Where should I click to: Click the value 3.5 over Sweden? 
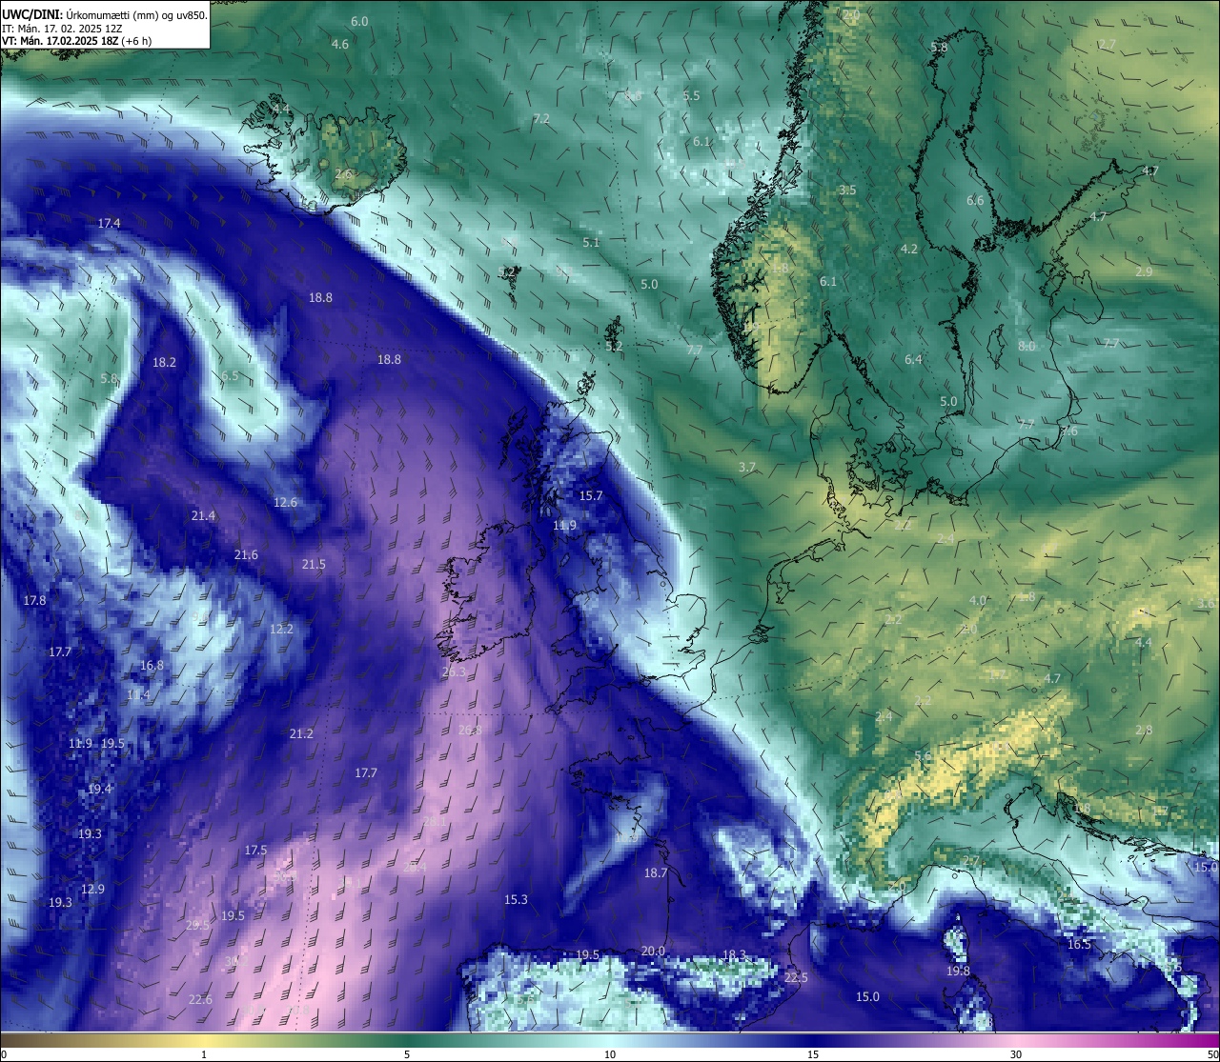click(847, 190)
